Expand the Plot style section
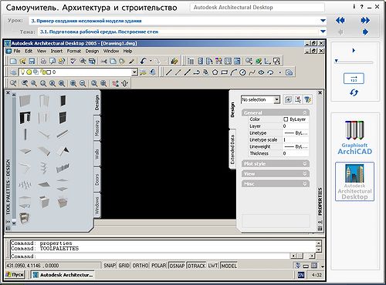The height and width of the screenshot is (285, 386). click(x=305, y=163)
